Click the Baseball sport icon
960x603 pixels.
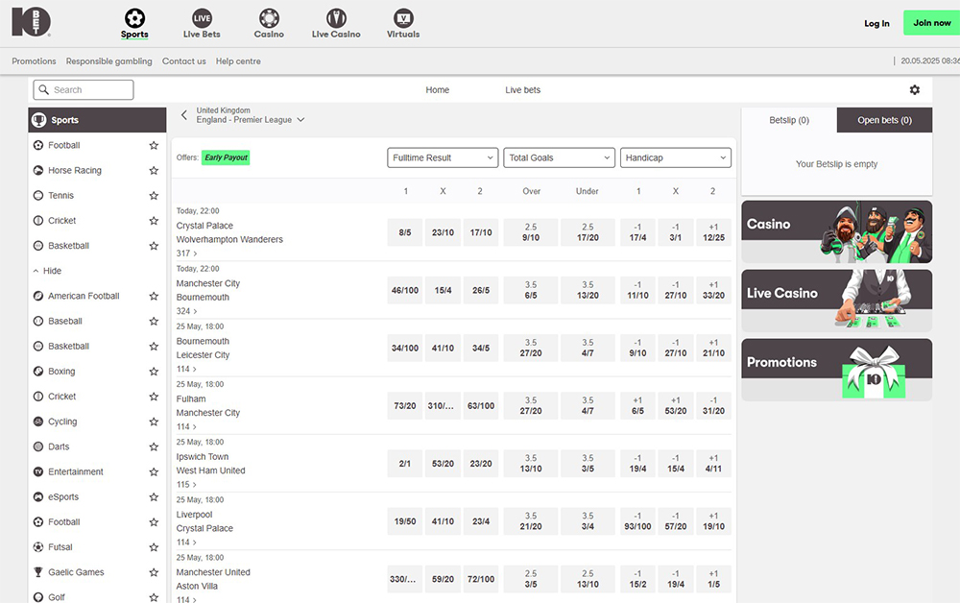(x=38, y=321)
